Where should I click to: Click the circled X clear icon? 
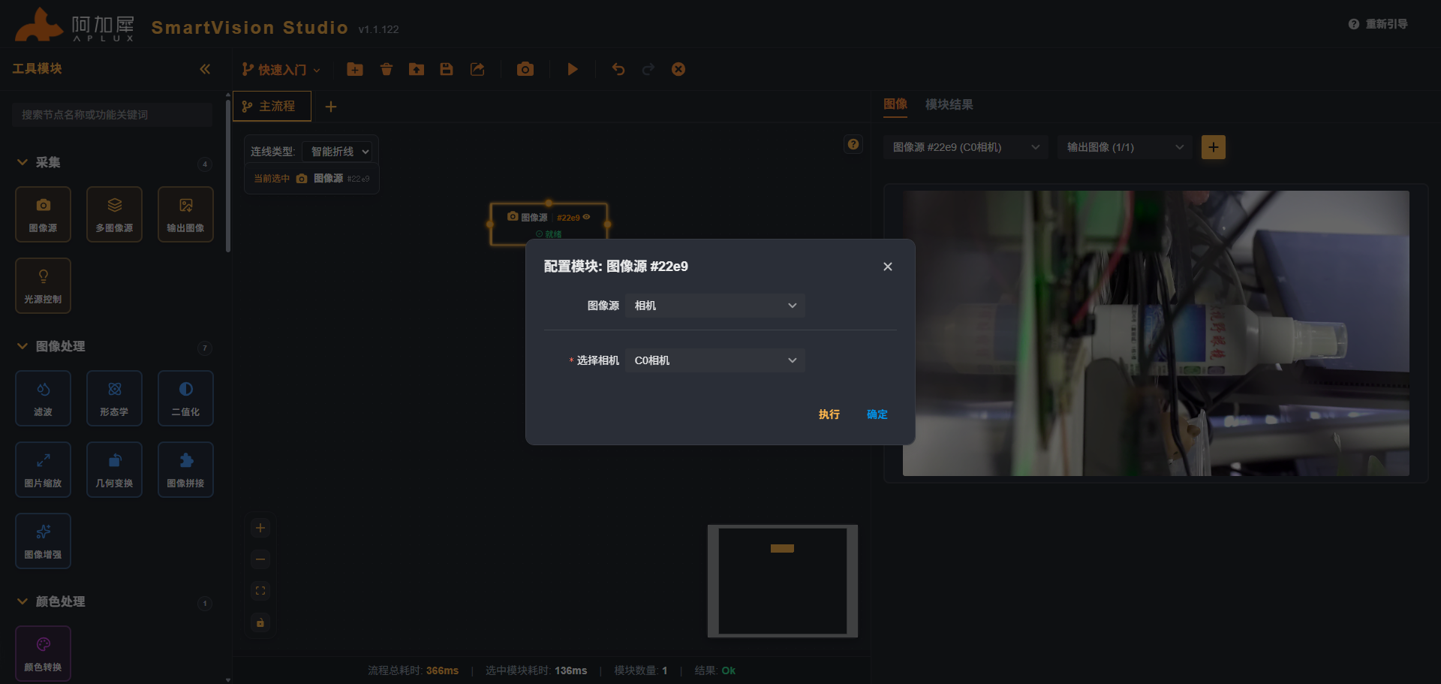(x=678, y=69)
